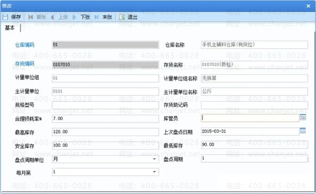Click the 计量单位组名称 field 无换算

(x=254, y=78)
